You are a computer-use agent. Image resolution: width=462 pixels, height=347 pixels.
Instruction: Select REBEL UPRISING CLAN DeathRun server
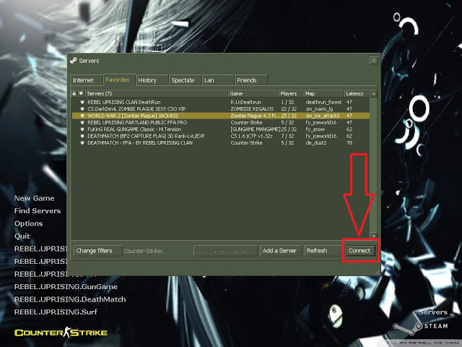coord(220,102)
